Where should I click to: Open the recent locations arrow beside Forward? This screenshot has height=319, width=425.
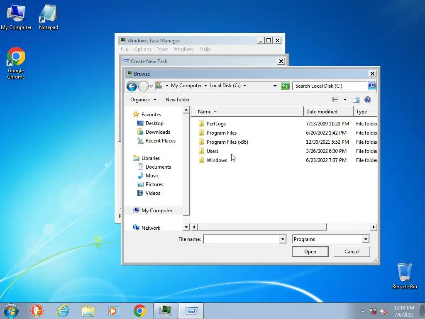(151, 86)
